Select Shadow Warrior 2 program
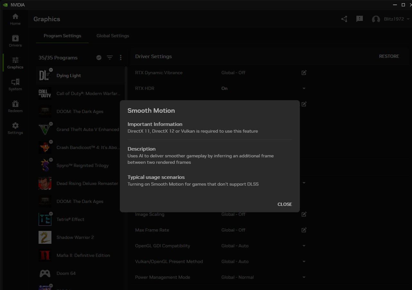This screenshot has height=290, width=412. (80, 237)
